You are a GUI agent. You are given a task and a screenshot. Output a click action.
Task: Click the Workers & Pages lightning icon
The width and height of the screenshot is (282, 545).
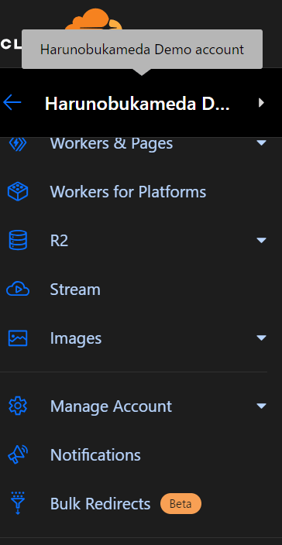click(18, 143)
